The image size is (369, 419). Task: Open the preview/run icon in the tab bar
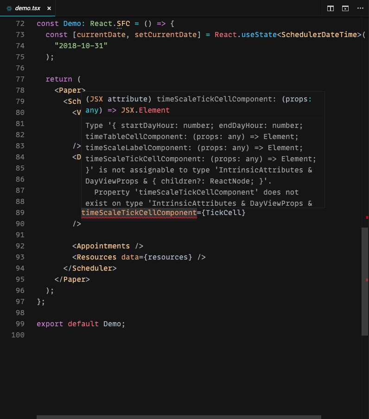click(345, 8)
